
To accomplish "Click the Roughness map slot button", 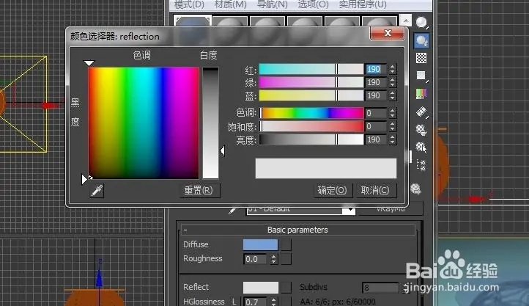I will 286,259.
